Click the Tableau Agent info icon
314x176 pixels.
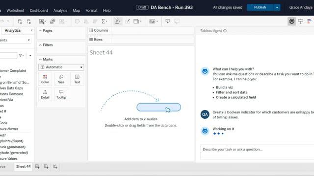click(225, 31)
